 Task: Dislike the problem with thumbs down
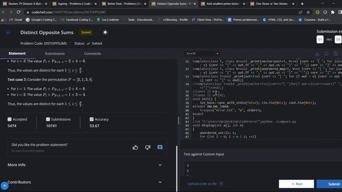[147, 147]
